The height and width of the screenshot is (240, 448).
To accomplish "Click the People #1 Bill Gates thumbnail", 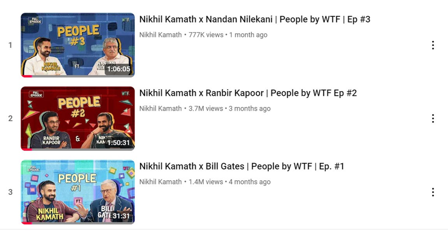I will click(78, 192).
